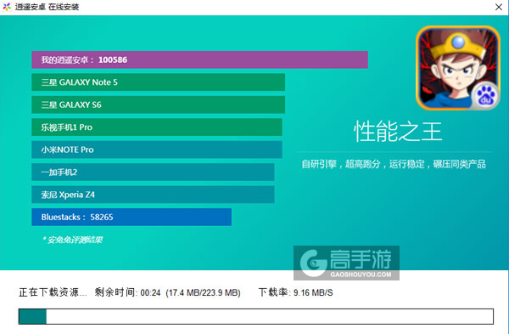Select the 三星 GALAXY Note 5 bar
The width and height of the screenshot is (509, 334).
tap(158, 82)
